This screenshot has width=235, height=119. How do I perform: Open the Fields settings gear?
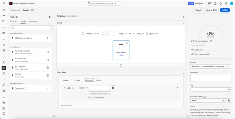50,17
